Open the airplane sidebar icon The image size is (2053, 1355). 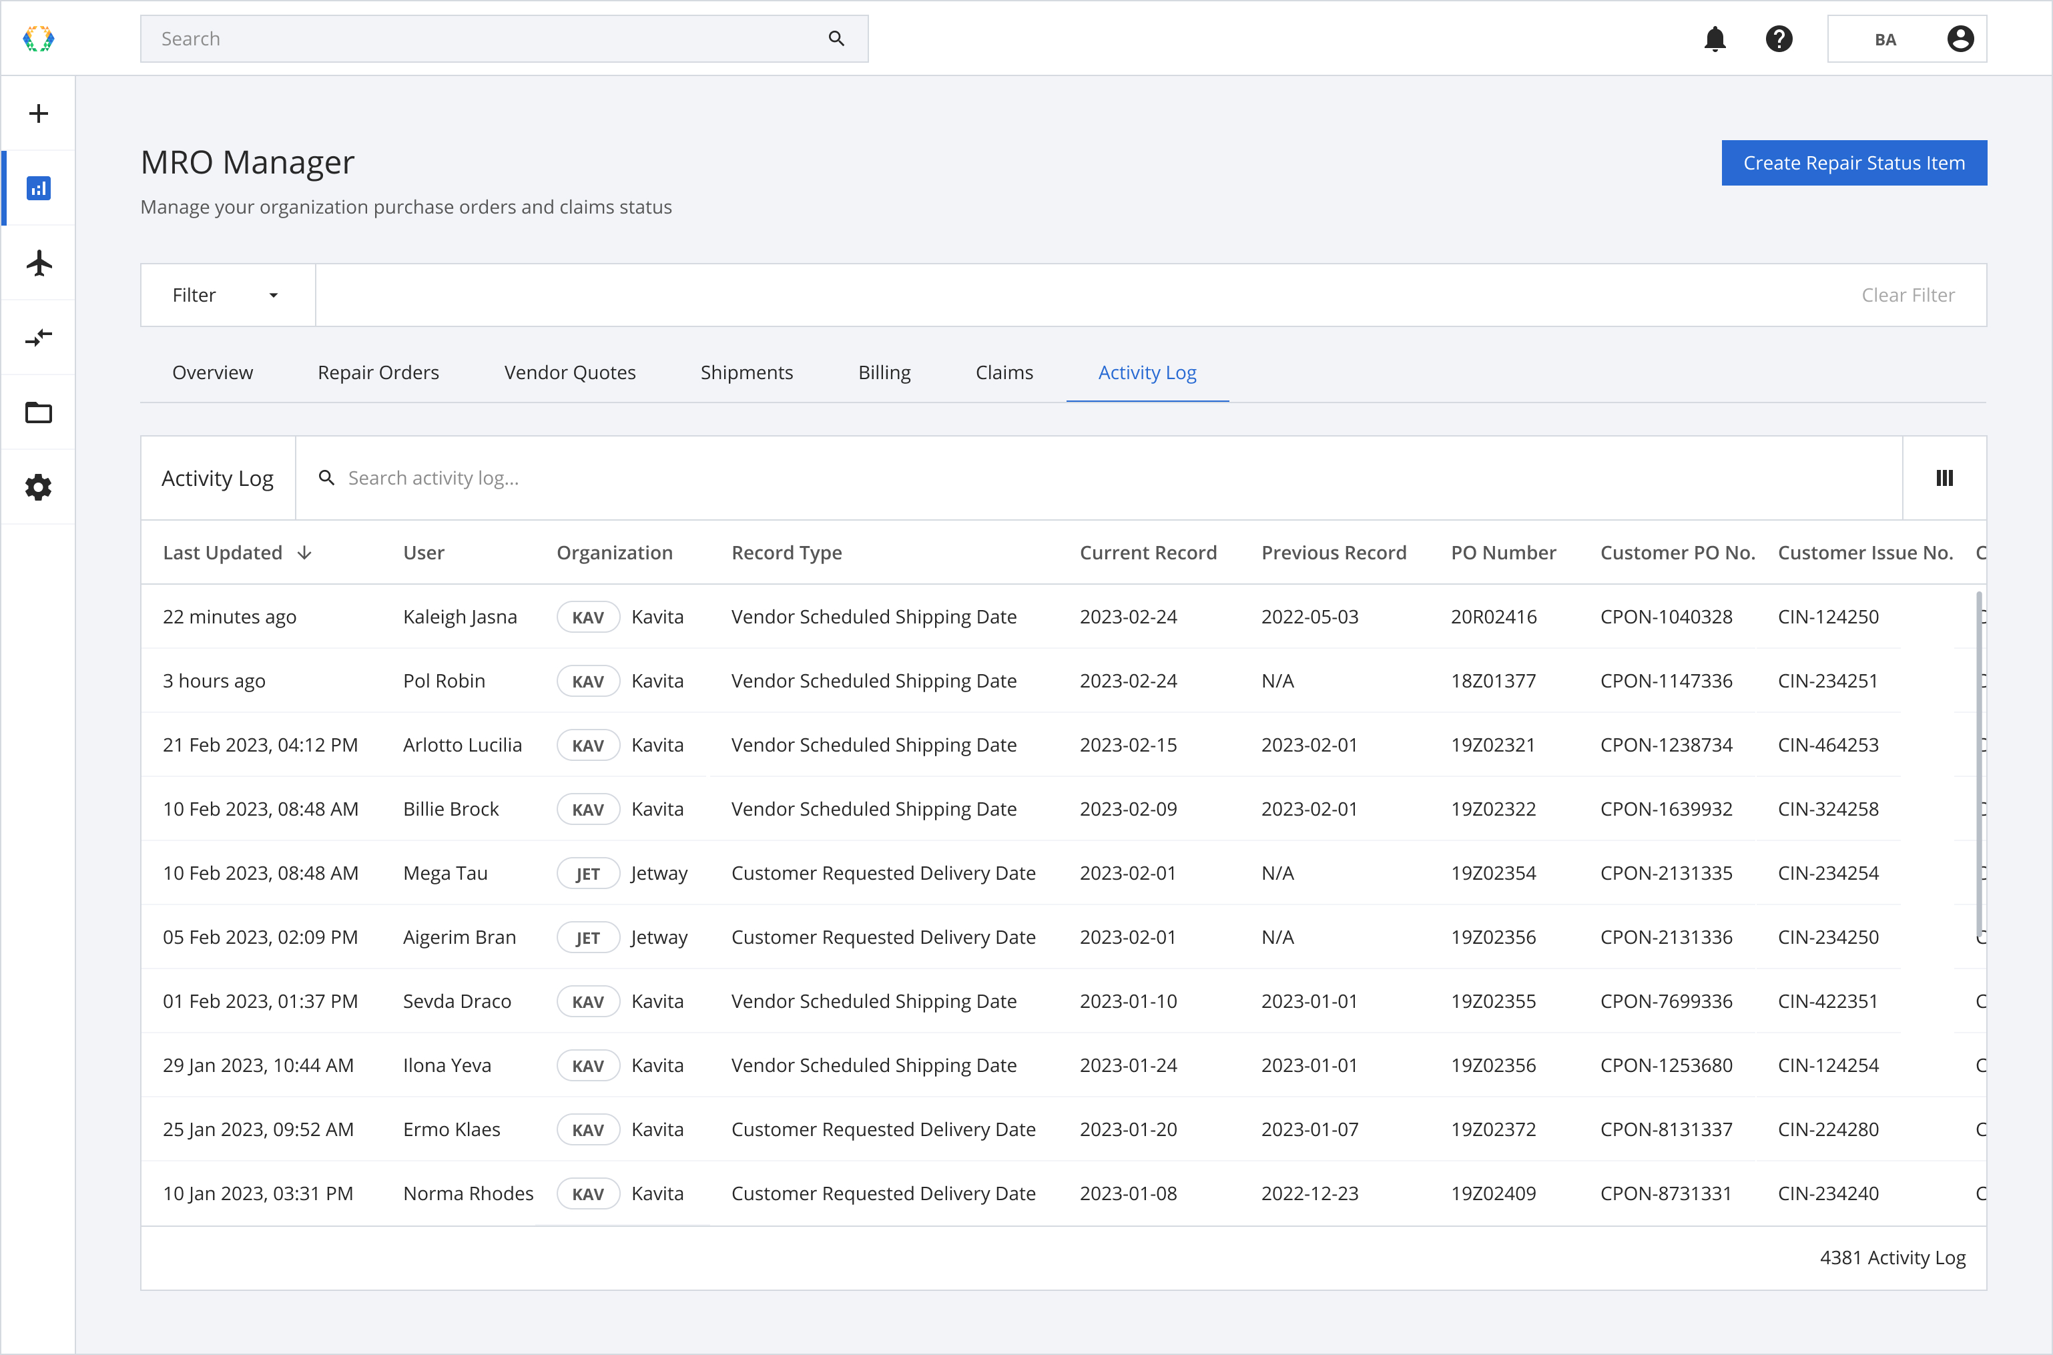point(38,263)
